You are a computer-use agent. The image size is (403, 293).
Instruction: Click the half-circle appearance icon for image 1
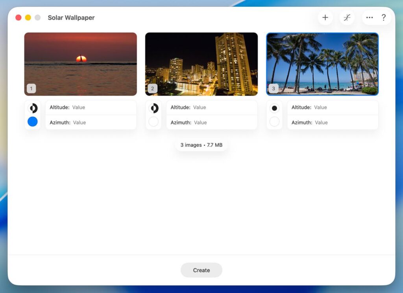33,108
